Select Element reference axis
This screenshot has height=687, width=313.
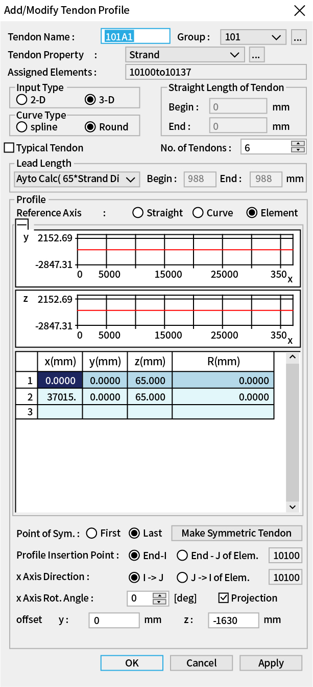tap(252, 213)
